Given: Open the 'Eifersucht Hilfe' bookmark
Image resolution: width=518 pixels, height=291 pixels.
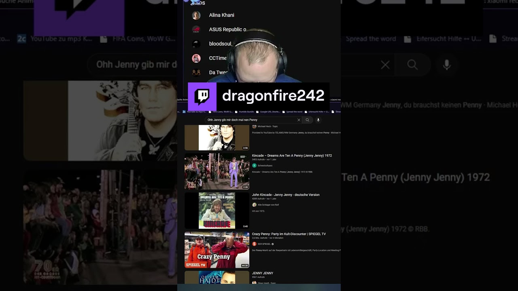Looking at the screenshot, I should click(x=317, y=112).
